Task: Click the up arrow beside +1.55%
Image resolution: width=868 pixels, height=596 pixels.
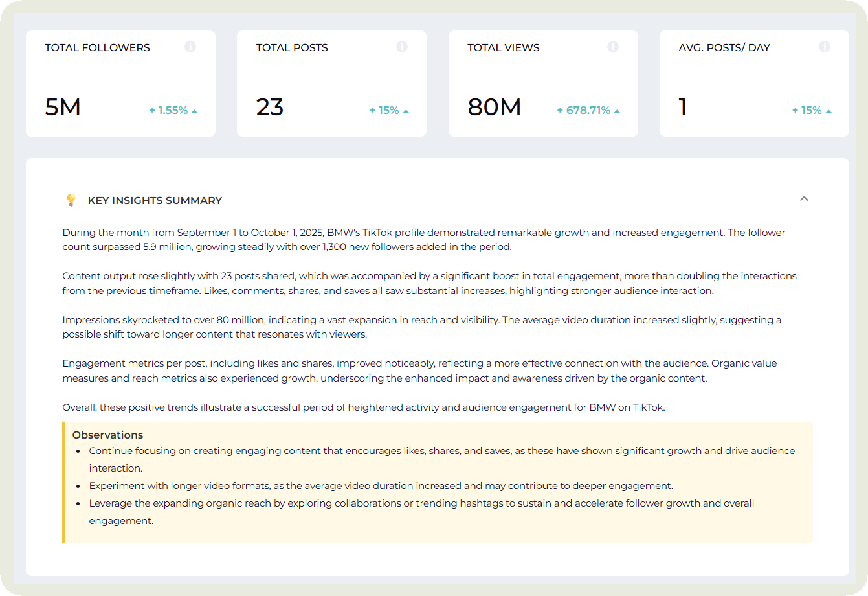Action: tap(195, 111)
